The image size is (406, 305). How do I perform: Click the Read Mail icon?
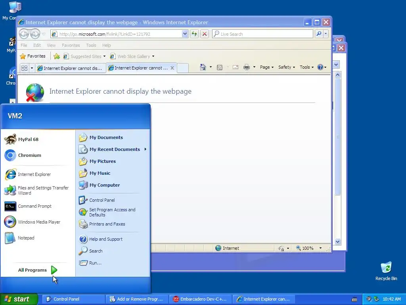coord(236,68)
